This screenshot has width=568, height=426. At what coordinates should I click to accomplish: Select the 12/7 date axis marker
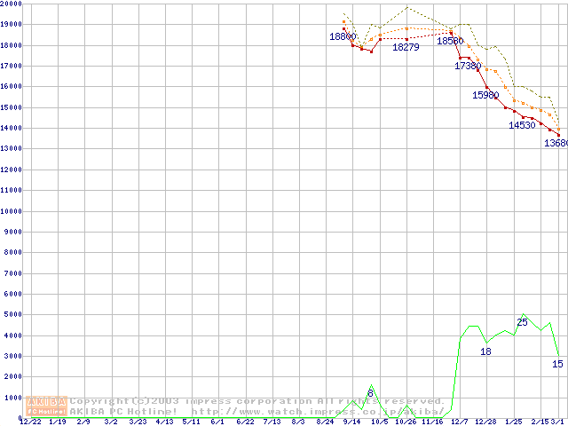pyautogui.click(x=459, y=422)
